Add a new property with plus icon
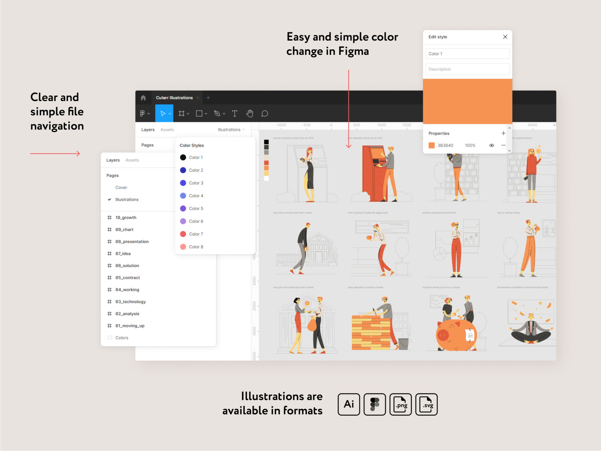 click(x=503, y=133)
